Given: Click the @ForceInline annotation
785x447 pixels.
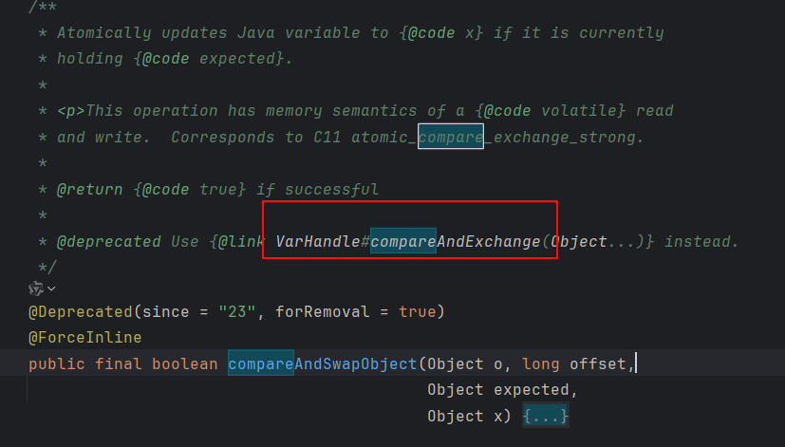Looking at the screenshot, I should pos(85,337).
